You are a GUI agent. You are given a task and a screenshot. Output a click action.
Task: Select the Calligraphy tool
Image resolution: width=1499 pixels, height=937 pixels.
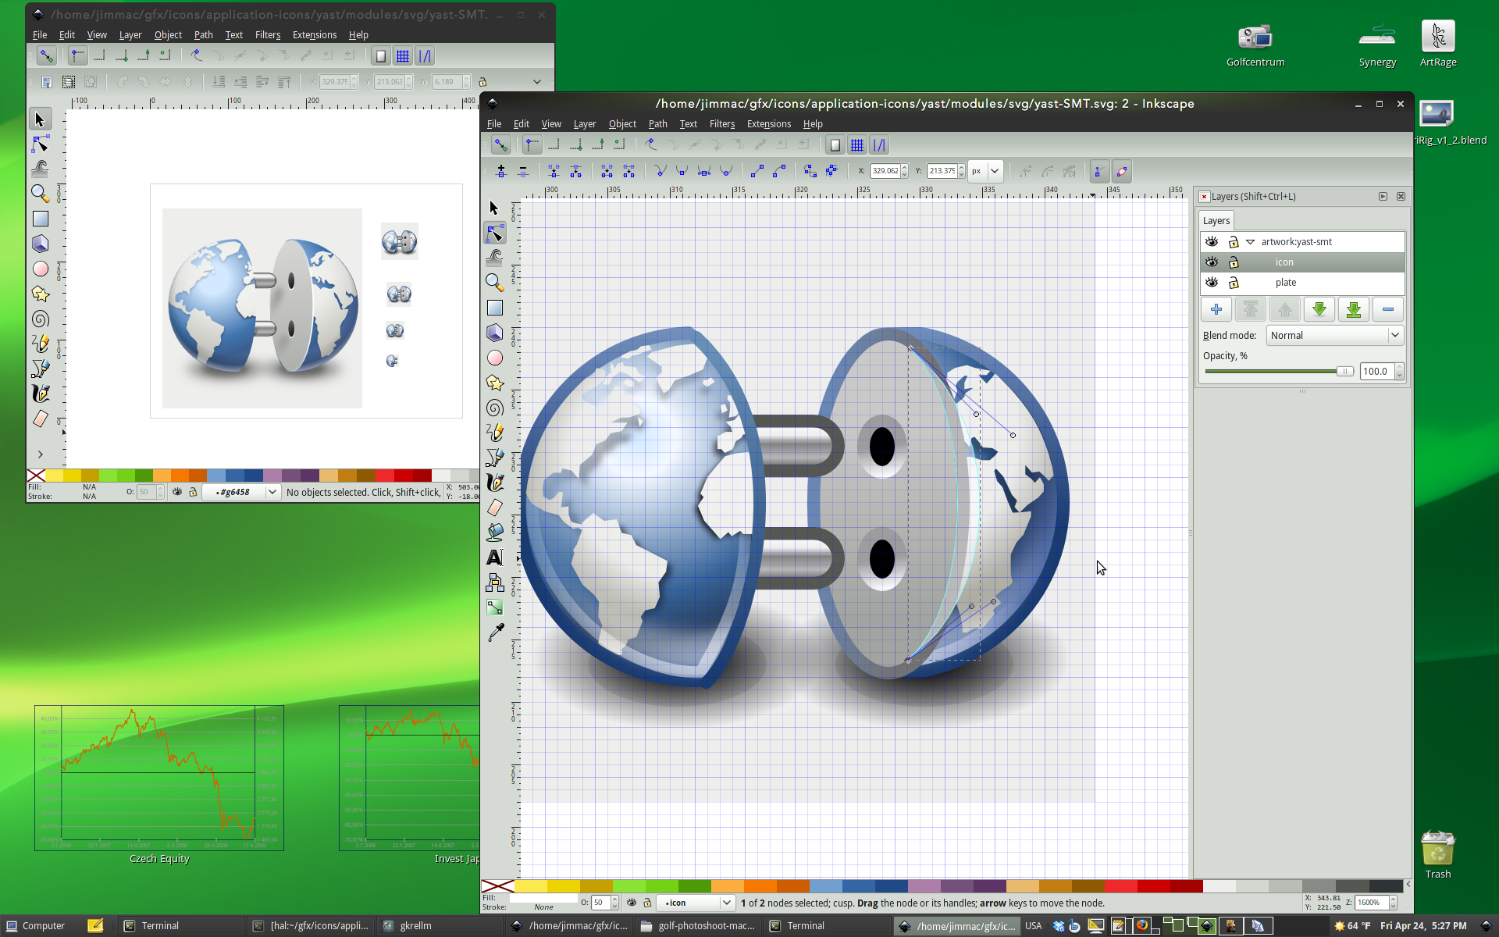click(495, 483)
